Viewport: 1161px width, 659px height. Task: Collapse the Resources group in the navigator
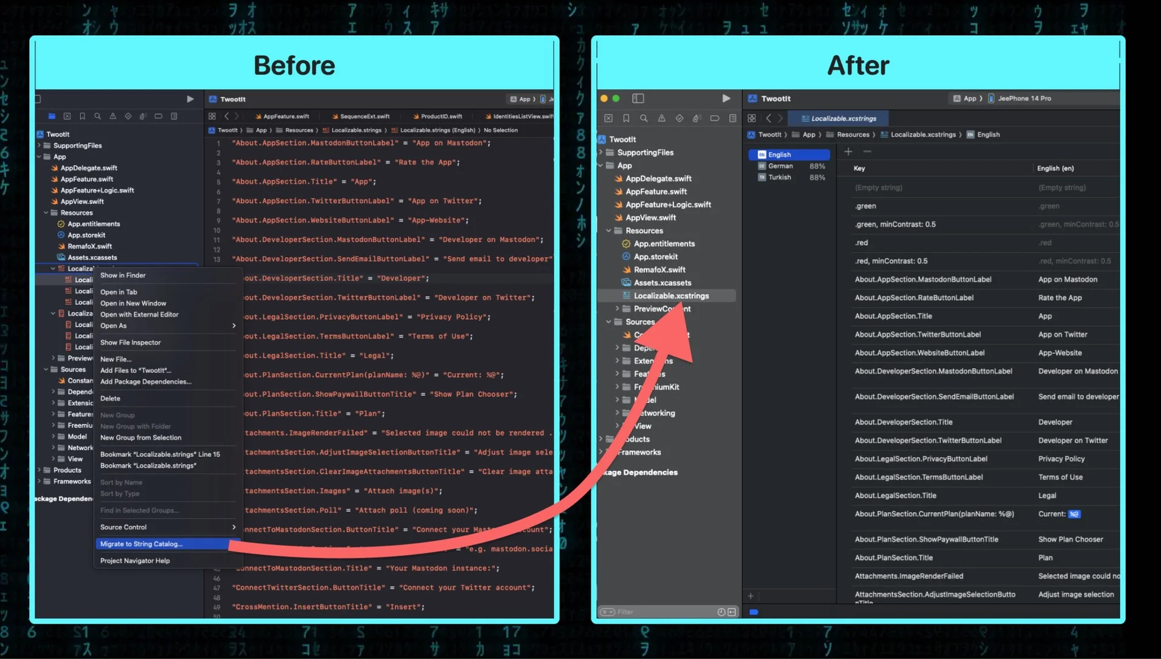point(45,213)
